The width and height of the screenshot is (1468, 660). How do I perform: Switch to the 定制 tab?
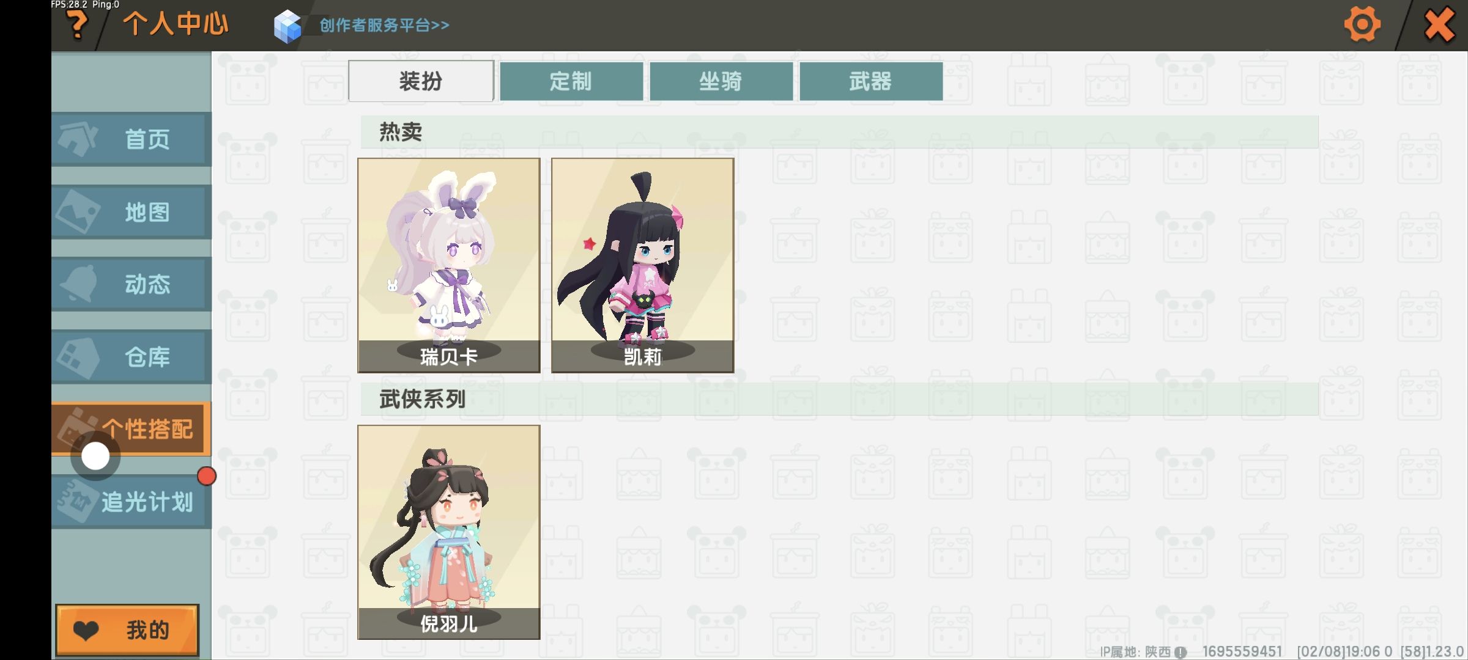click(x=571, y=81)
